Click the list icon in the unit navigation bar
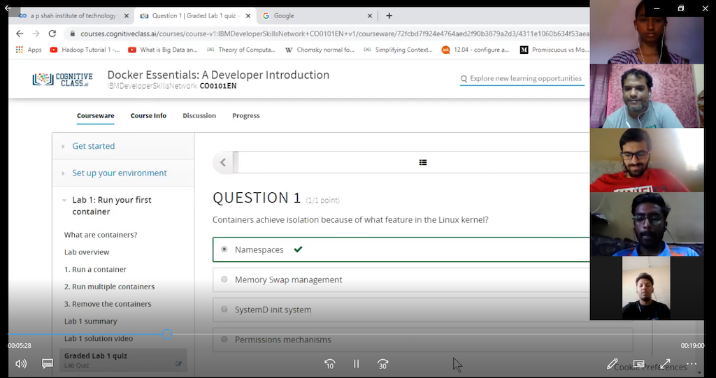 [423, 162]
